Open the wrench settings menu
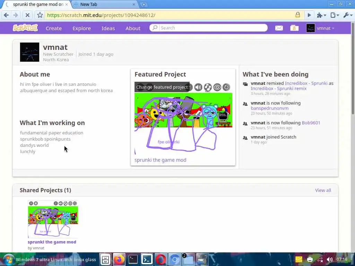The width and height of the screenshot is (355, 266). pos(348,15)
